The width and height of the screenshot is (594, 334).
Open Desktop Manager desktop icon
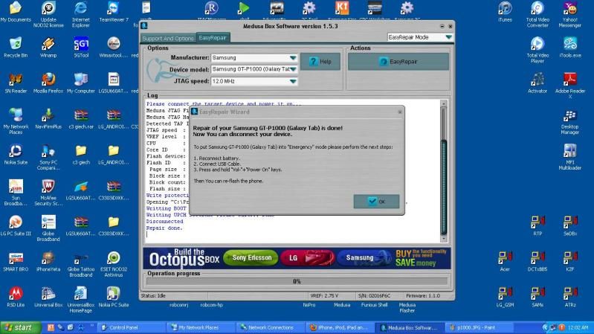(x=570, y=121)
